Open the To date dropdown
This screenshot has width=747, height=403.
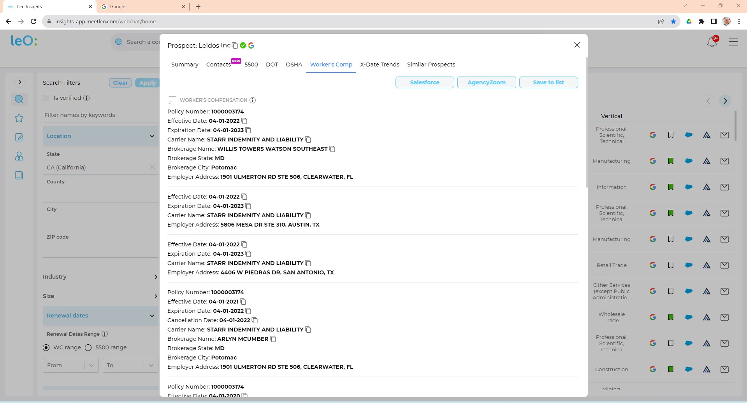130,365
